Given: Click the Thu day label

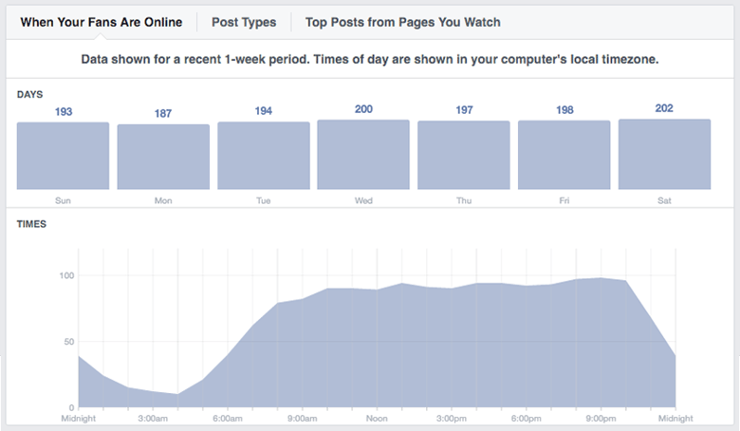Looking at the screenshot, I should (464, 200).
